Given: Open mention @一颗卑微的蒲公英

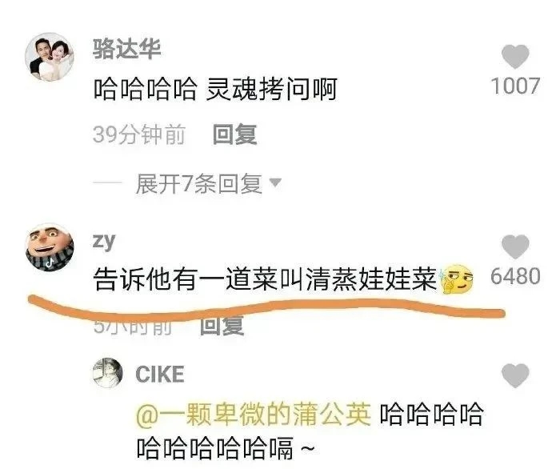Looking at the screenshot, I should pos(254,413).
